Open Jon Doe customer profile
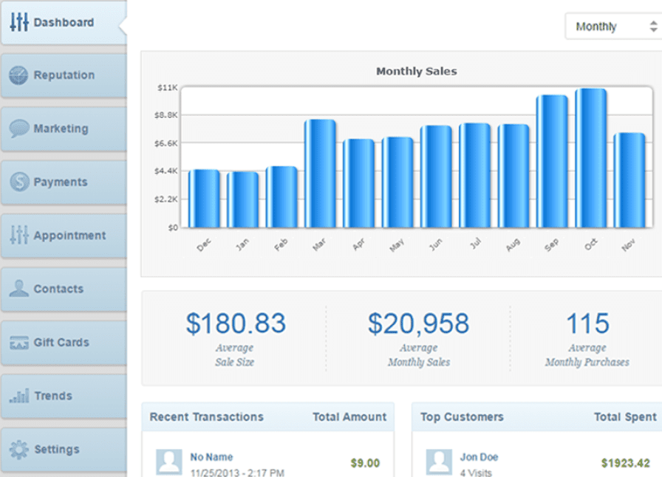 point(479,457)
